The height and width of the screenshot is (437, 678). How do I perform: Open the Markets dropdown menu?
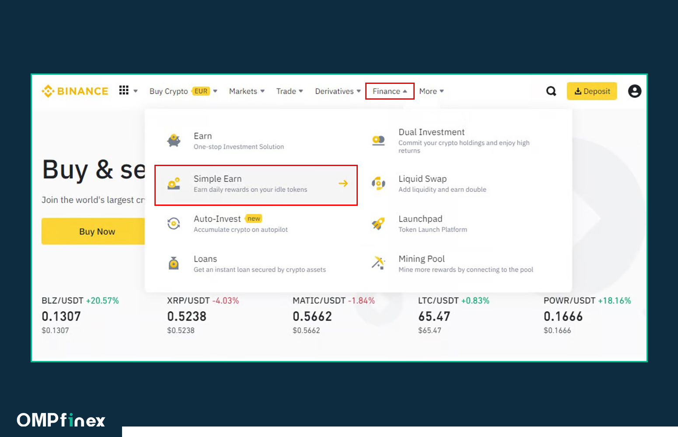pos(247,91)
